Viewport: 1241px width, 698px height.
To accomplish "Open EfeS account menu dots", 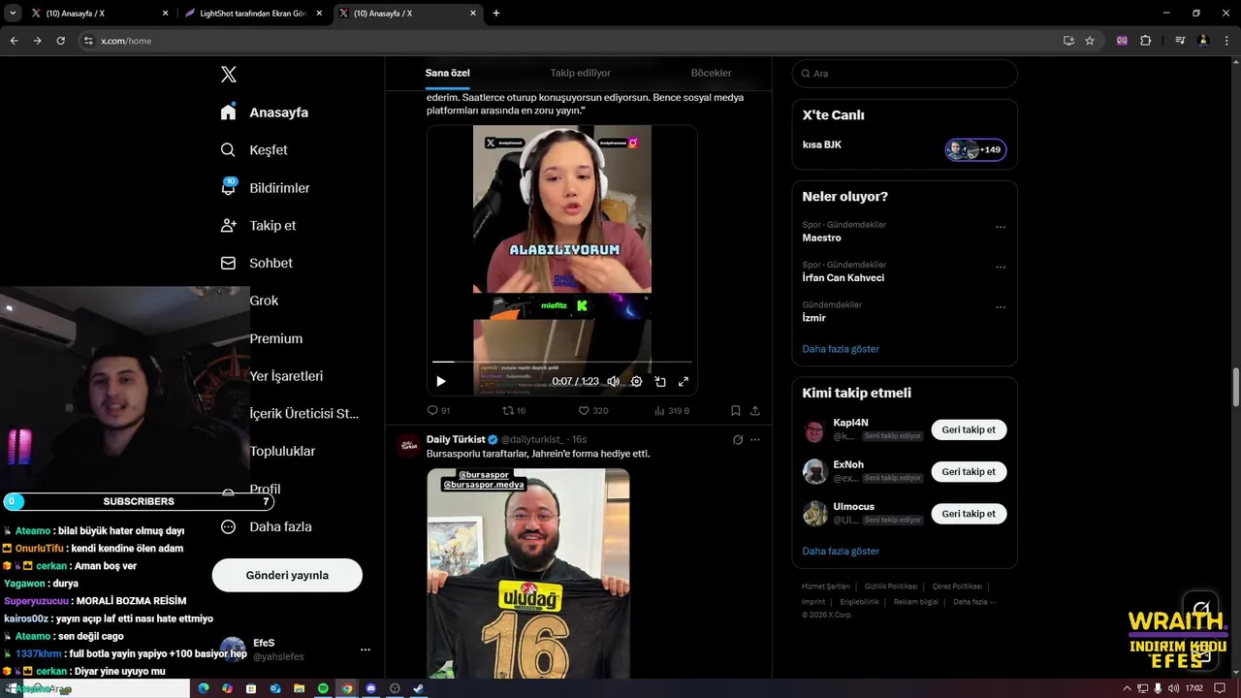I will [x=366, y=650].
